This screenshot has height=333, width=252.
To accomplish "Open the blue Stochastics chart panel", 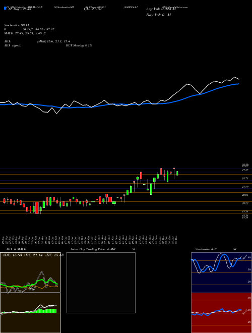I will click(221, 272).
